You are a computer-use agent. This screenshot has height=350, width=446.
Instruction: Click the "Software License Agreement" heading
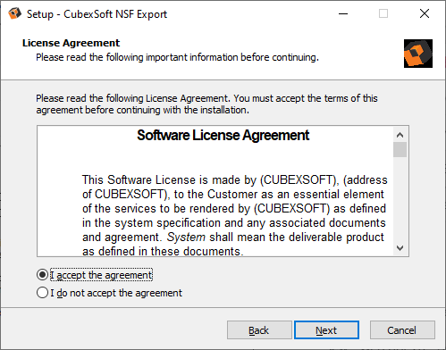pyautogui.click(x=223, y=135)
